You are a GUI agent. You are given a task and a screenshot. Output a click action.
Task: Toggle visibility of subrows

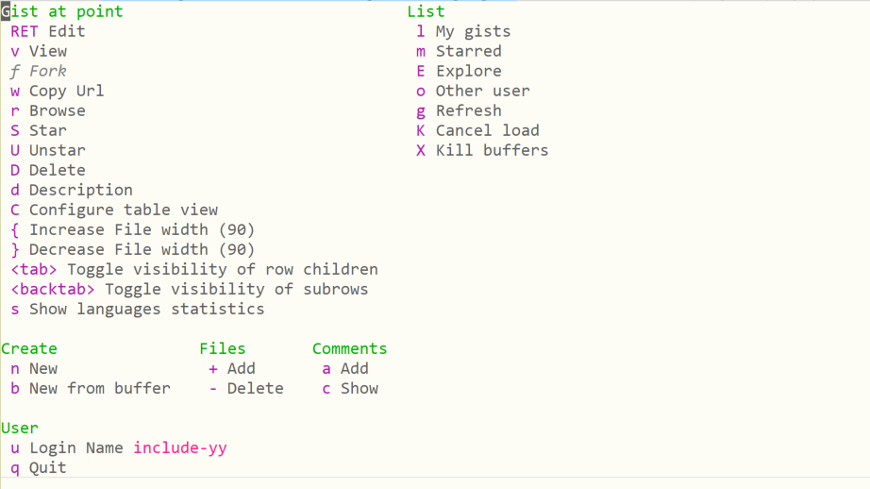click(x=236, y=289)
